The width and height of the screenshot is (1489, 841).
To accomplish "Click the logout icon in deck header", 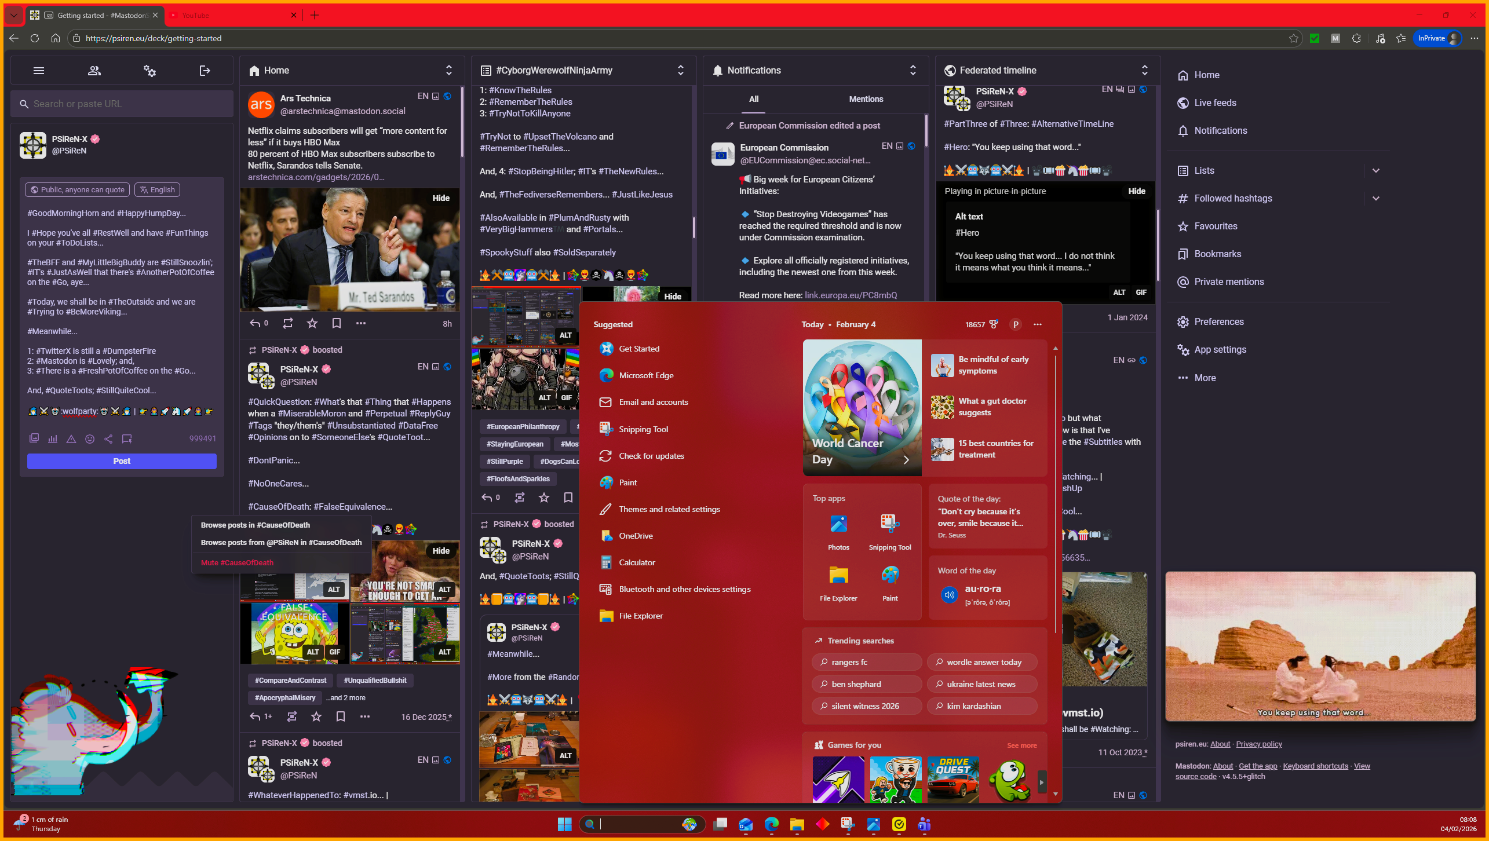I will pos(205,71).
